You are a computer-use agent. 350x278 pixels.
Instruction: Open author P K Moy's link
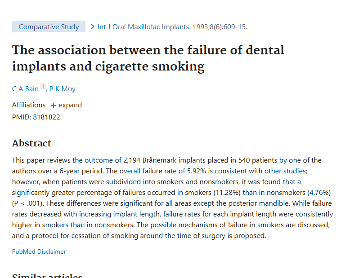(x=62, y=88)
